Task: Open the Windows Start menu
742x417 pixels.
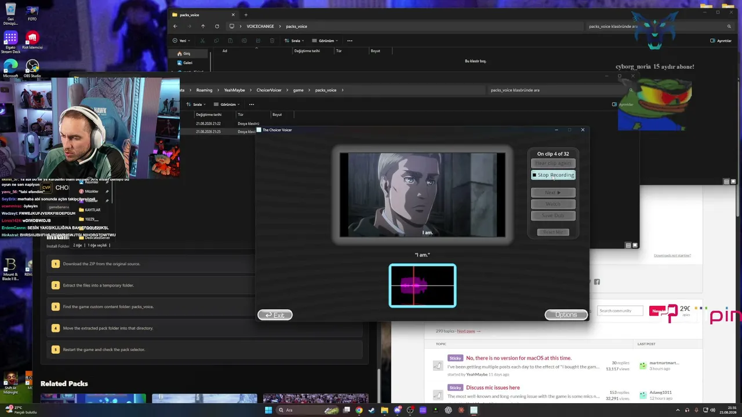Action: [268, 410]
